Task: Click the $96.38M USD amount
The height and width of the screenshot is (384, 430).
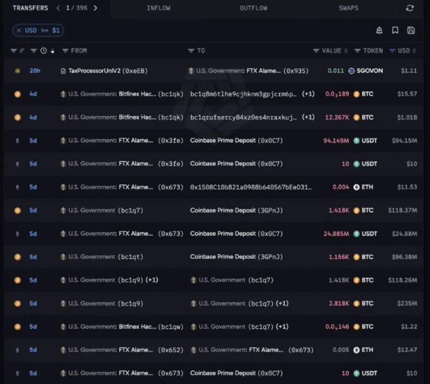Action: (x=404, y=257)
